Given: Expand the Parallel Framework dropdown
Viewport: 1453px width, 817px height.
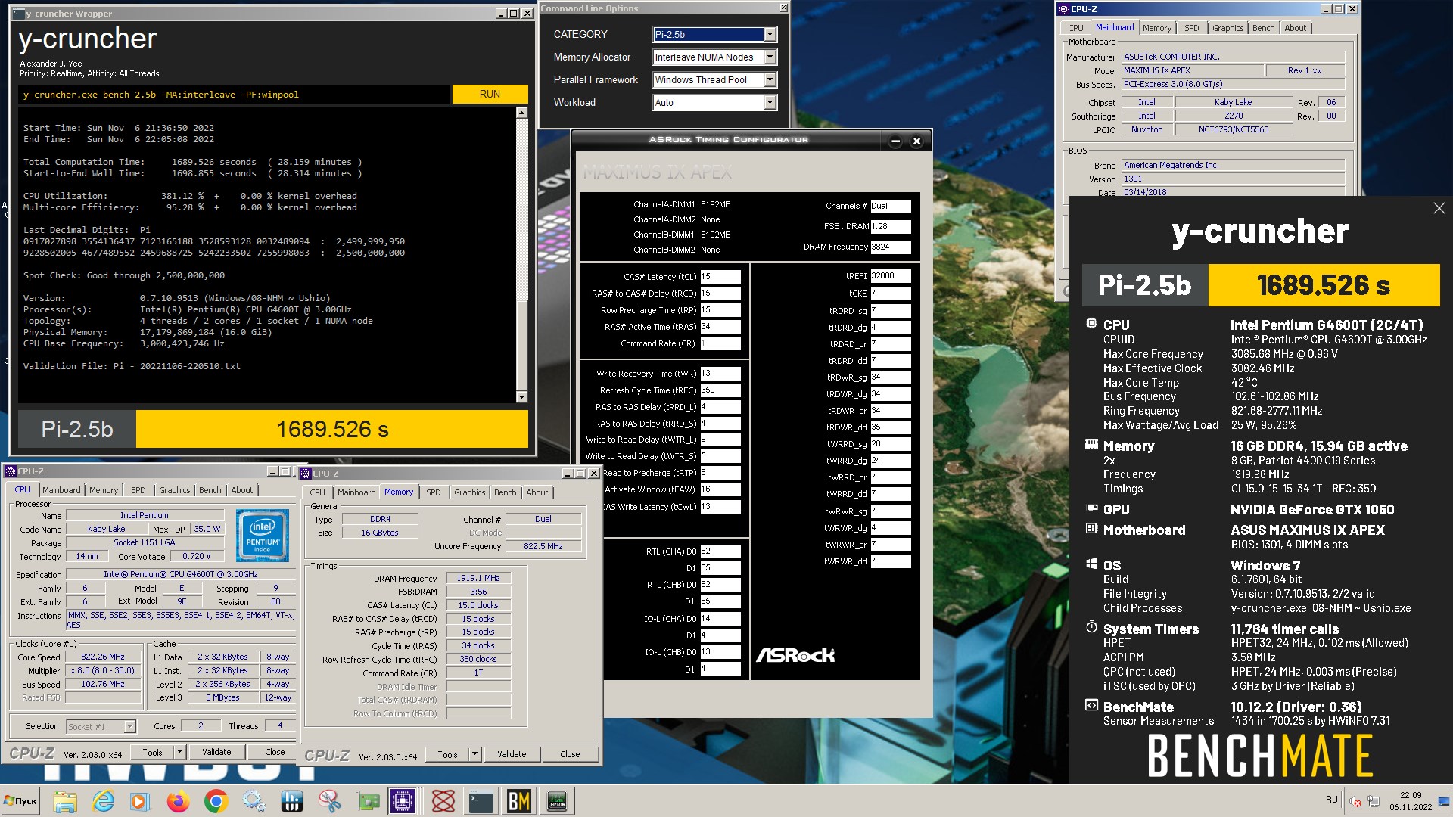Looking at the screenshot, I should click(x=770, y=80).
